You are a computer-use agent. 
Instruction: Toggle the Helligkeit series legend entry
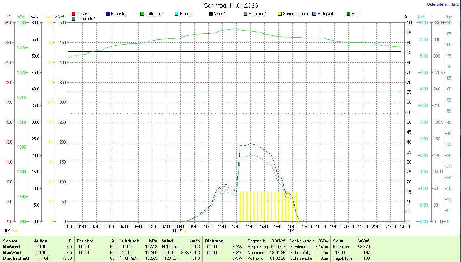[x=325, y=14]
